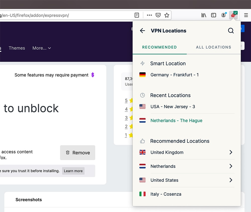Viewport: 251px width, 212px height.
Task: Click the United Kingdom location name
Action: coord(167,152)
